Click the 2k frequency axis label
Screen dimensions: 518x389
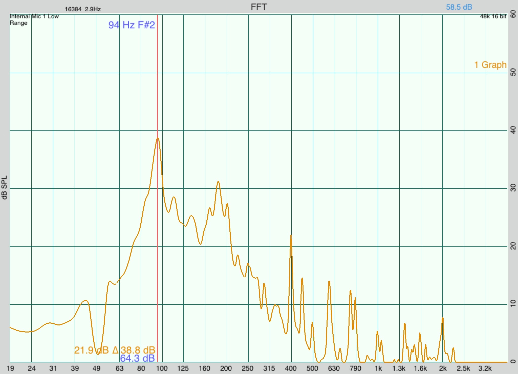tap(443, 368)
